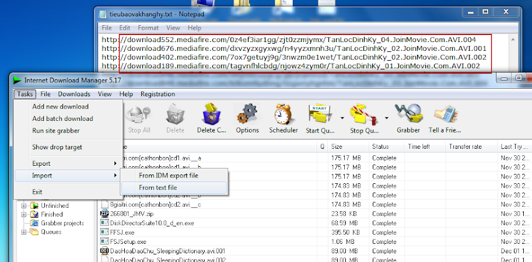Sort by the Status column header
The image size is (532, 262).
(386, 146)
